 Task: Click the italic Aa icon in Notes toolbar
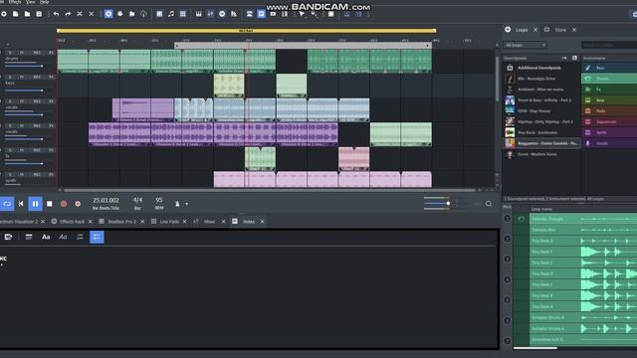(x=63, y=237)
